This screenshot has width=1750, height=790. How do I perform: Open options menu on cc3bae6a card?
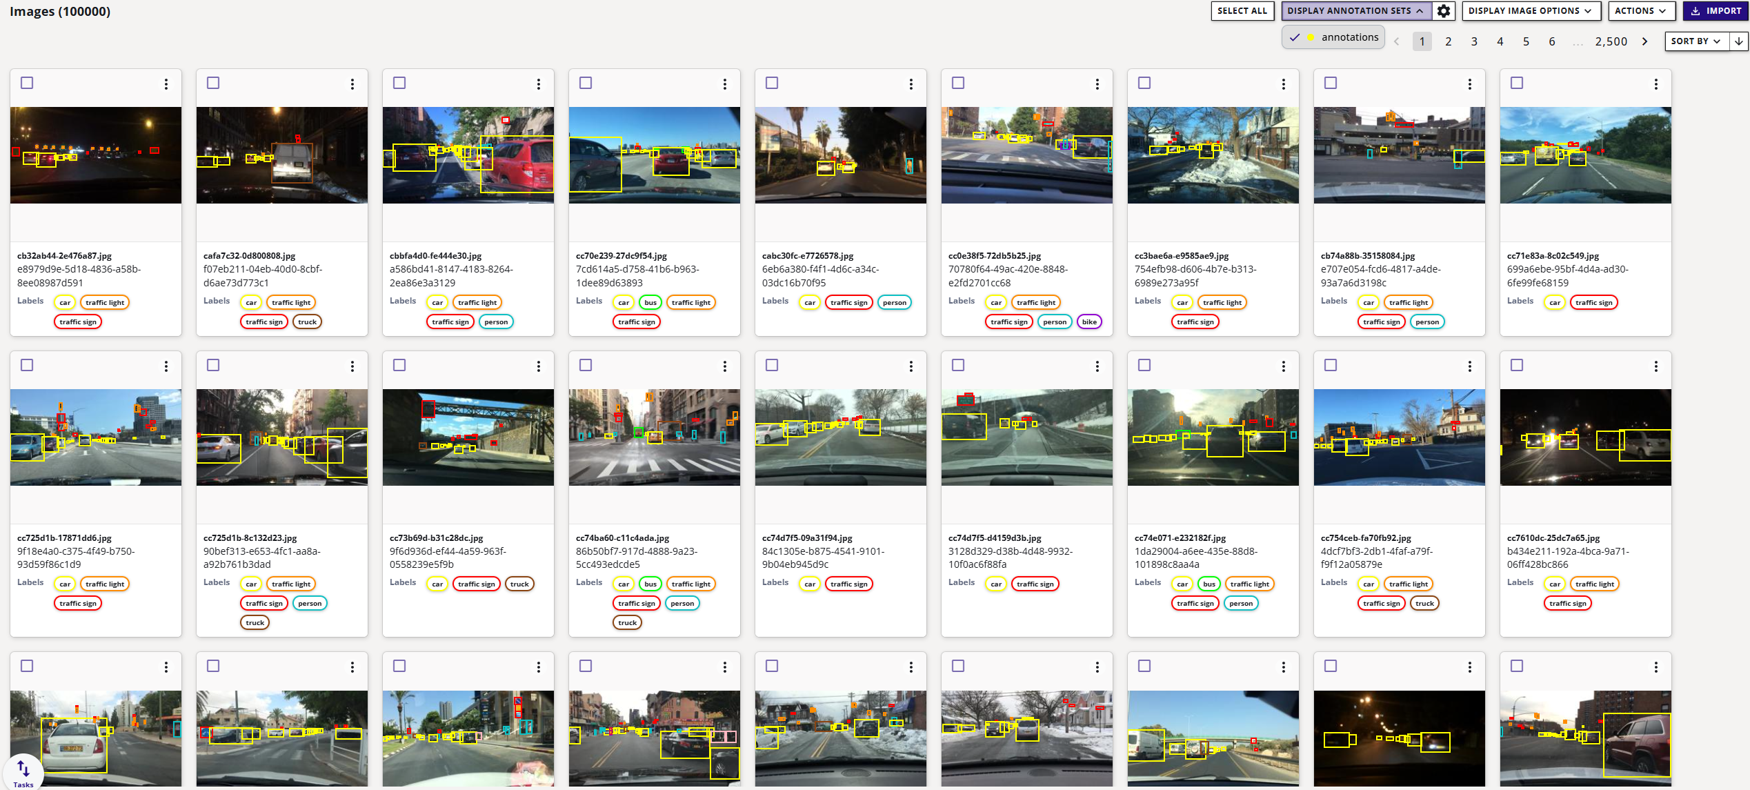(x=1283, y=83)
